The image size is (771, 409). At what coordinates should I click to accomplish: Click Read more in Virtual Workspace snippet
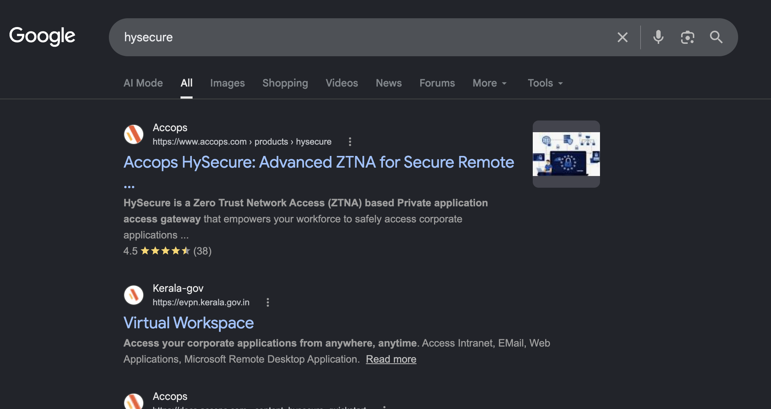pyautogui.click(x=391, y=359)
